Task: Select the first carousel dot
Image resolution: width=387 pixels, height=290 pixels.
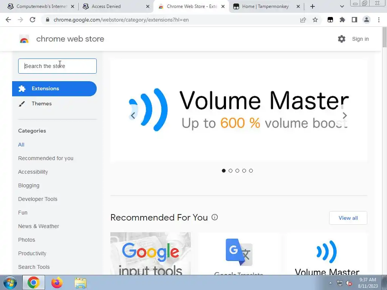Action: tap(224, 171)
